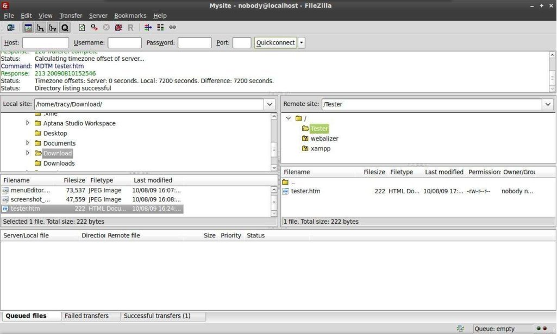Expand the Documents folder in local tree

point(28,143)
